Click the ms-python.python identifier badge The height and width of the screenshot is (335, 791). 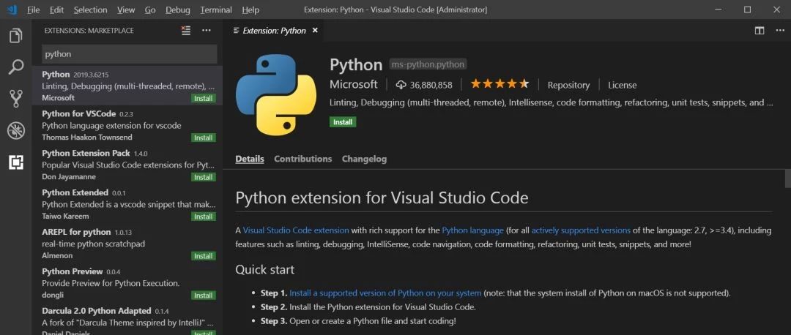[428, 64]
